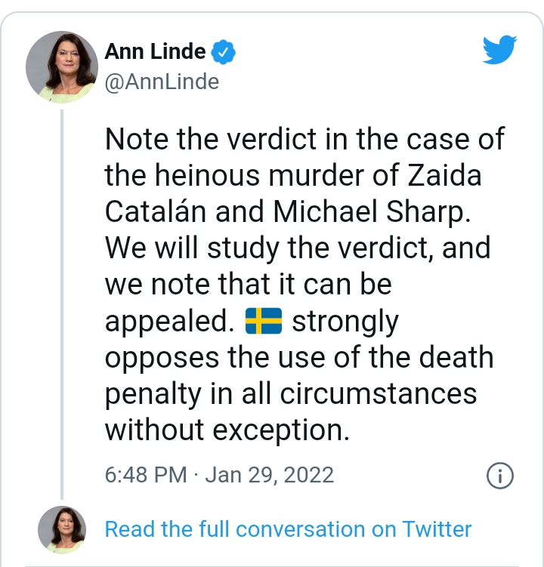
Task: Open the tweet info circle icon
Action: (500, 475)
